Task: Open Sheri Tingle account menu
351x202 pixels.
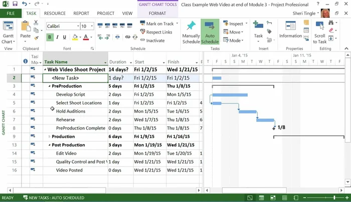Action: pos(305,13)
